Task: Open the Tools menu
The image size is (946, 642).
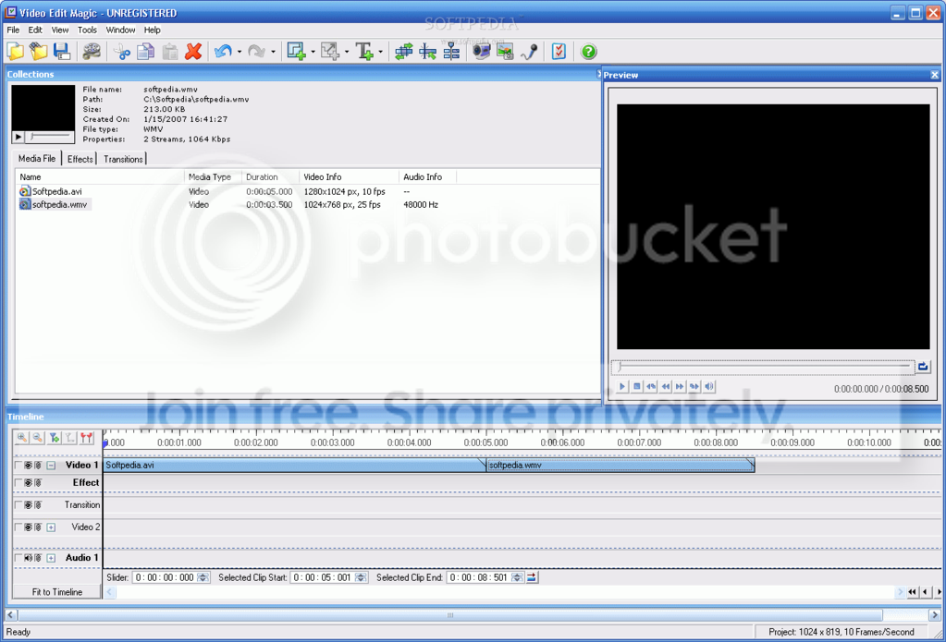Action: coord(87,30)
